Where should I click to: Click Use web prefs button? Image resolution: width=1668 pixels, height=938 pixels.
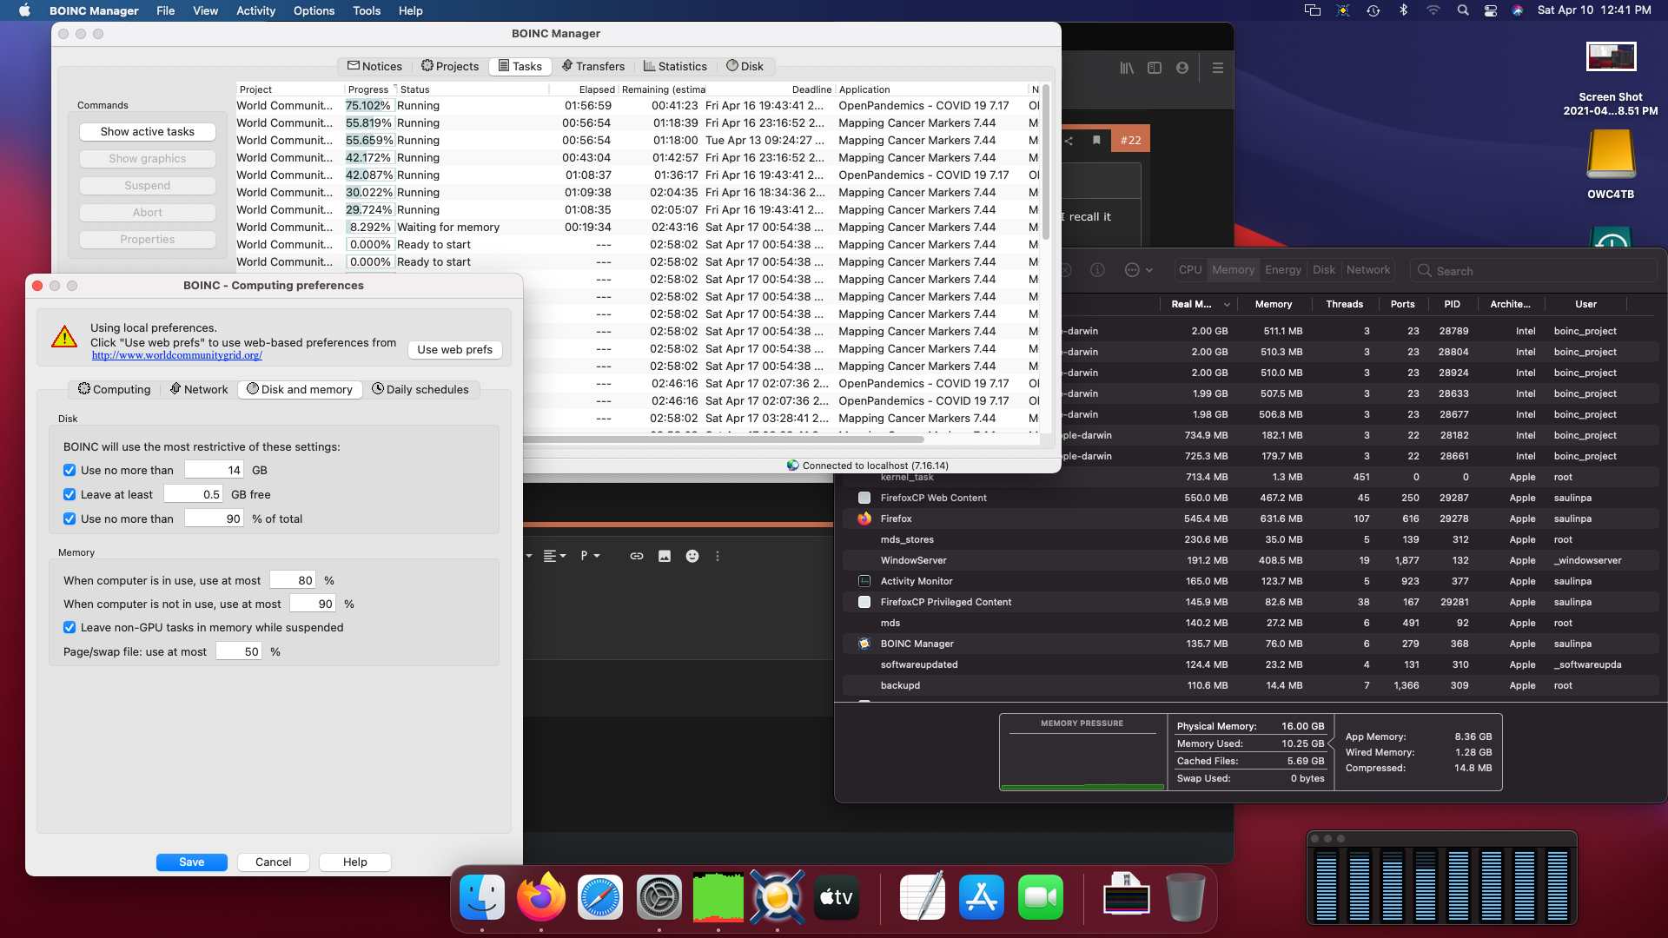455,349
